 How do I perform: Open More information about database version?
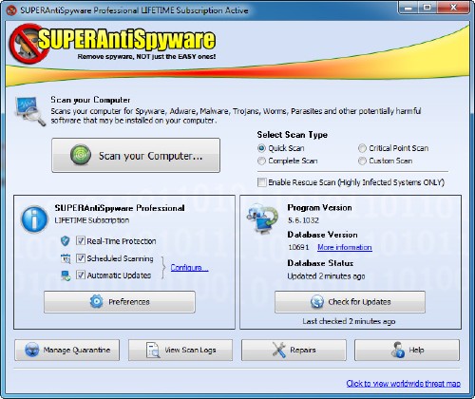(x=345, y=247)
